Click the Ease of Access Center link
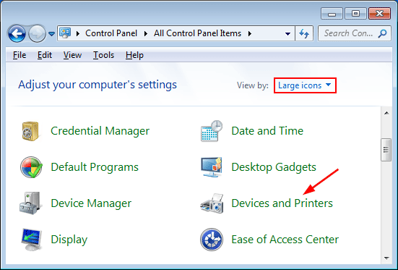 pos(285,239)
